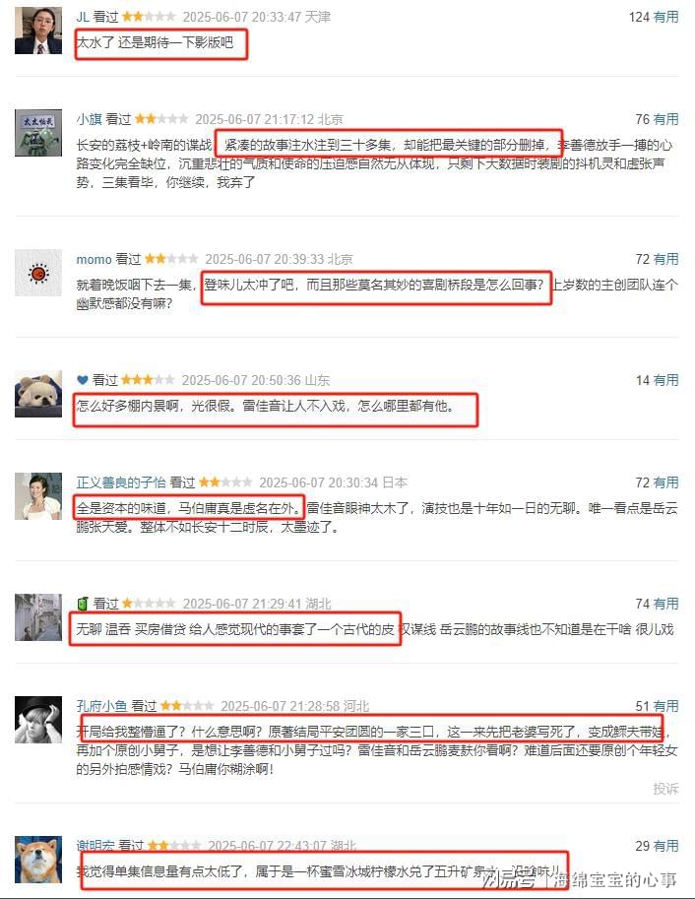Open username link momo
Viewport: 695px width, 899px height.
pos(94,259)
